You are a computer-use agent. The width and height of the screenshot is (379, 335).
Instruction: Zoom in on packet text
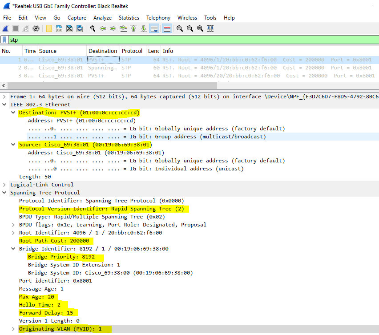[180, 28]
